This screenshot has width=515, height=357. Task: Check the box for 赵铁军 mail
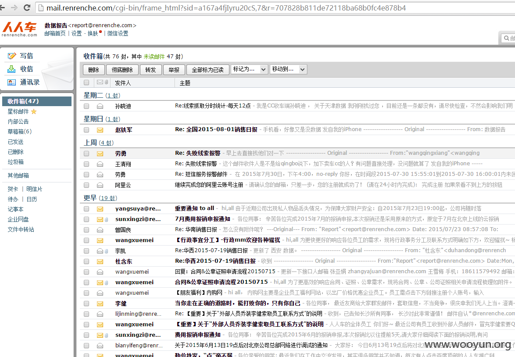coord(86,130)
